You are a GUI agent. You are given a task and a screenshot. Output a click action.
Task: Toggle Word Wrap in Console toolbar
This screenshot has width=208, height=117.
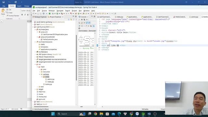tap(84, 23)
